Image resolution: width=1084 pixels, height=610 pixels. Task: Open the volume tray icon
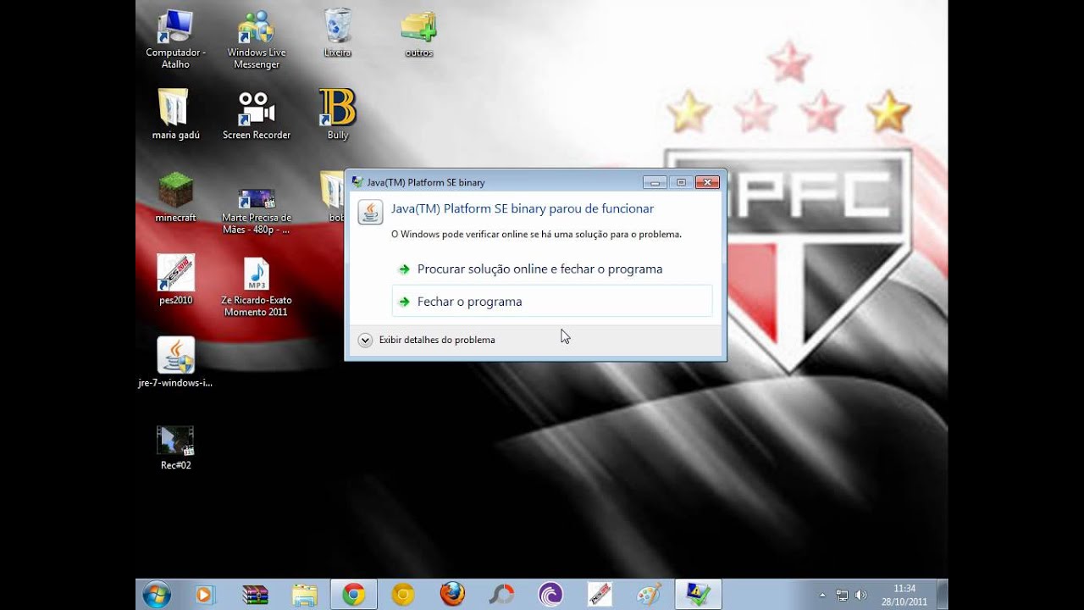(x=861, y=595)
